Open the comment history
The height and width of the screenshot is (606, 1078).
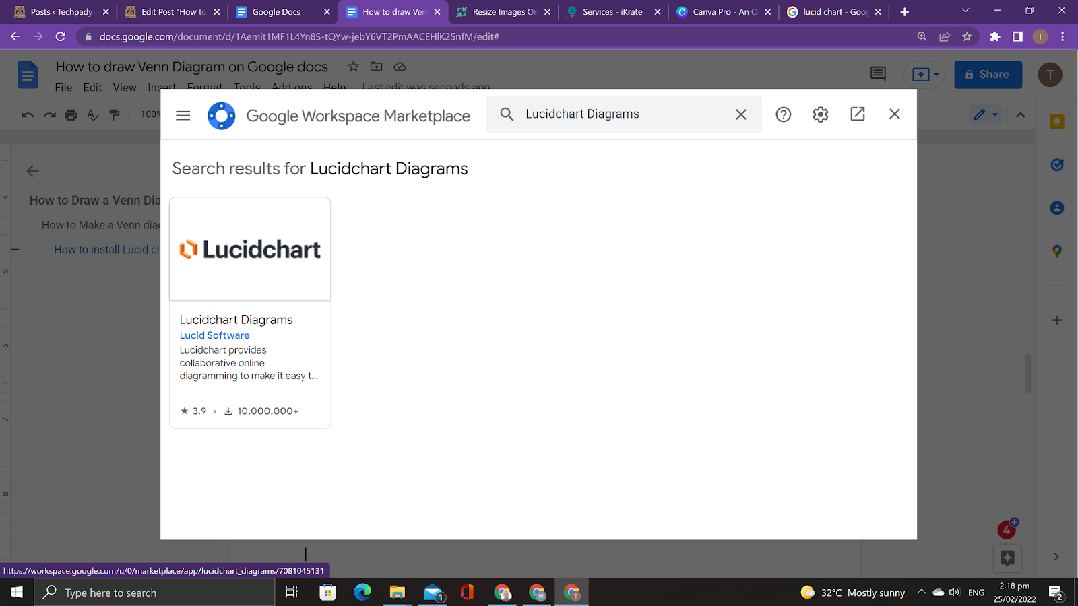pos(878,74)
